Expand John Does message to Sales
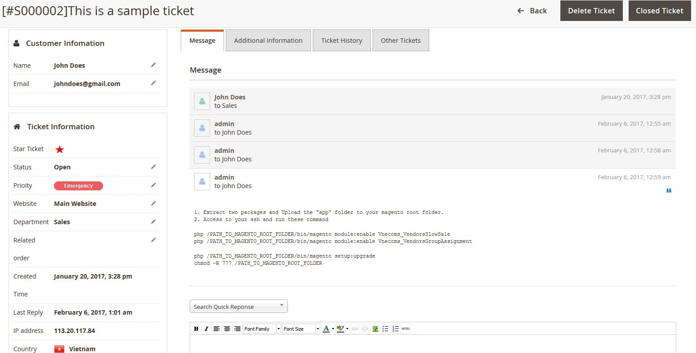Screen dimensions: 696x353 pos(432,101)
